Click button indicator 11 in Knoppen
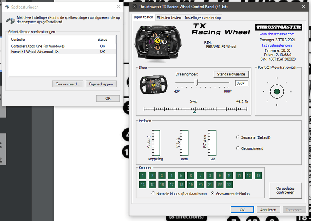 (239, 176)
